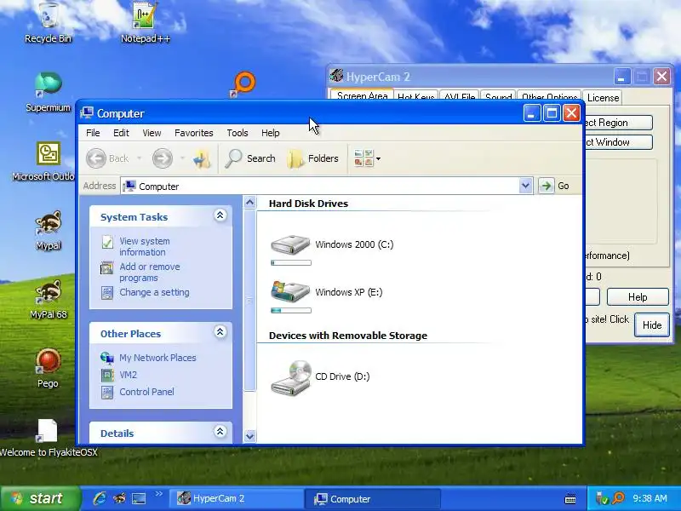Click HyperCam Select Window button
The width and height of the screenshot is (681, 511).
click(x=619, y=142)
